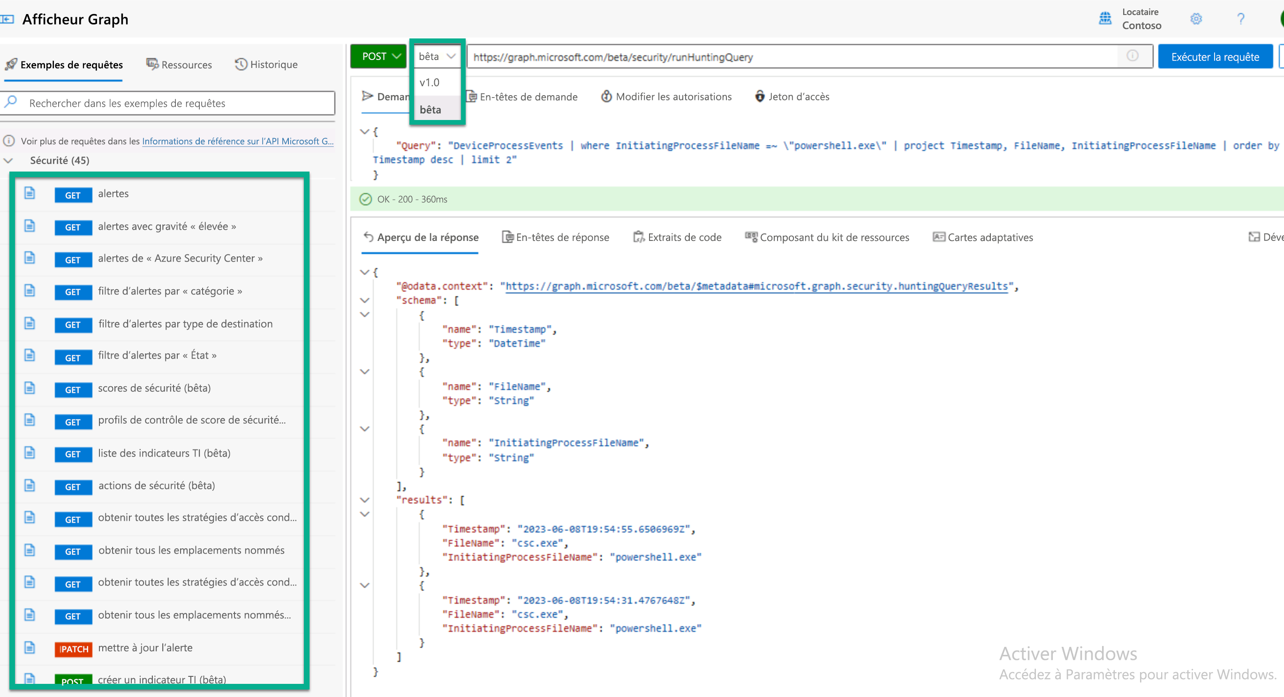
Task: Click the sample queries search box
Action: pos(167,103)
